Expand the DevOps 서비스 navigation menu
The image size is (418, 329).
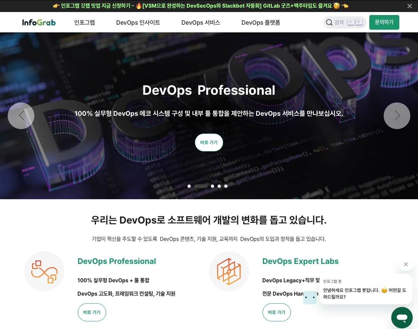pos(200,22)
